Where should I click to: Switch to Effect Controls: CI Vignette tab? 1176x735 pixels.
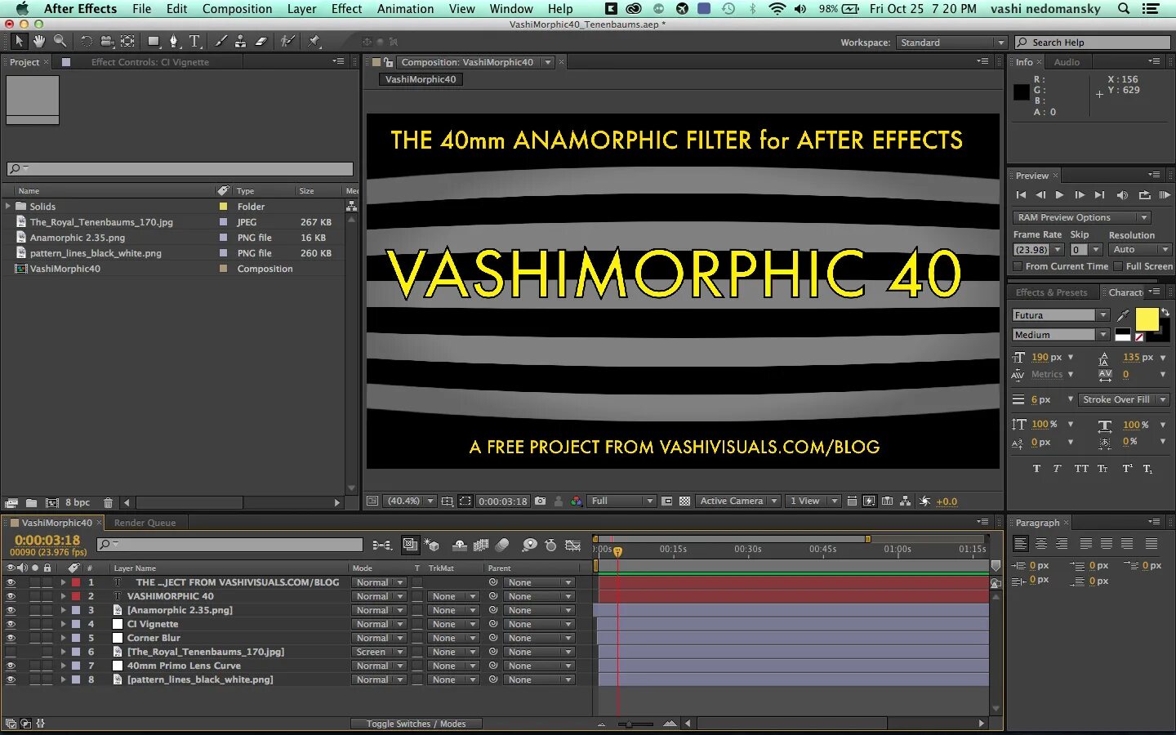pyautogui.click(x=150, y=62)
